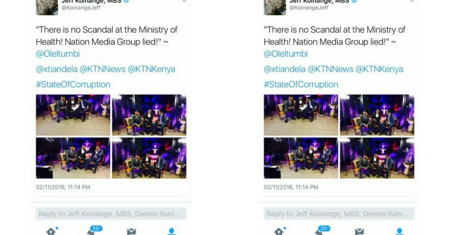
Task: Open Home tab in left tweet screenshot
Action: (x=51, y=231)
